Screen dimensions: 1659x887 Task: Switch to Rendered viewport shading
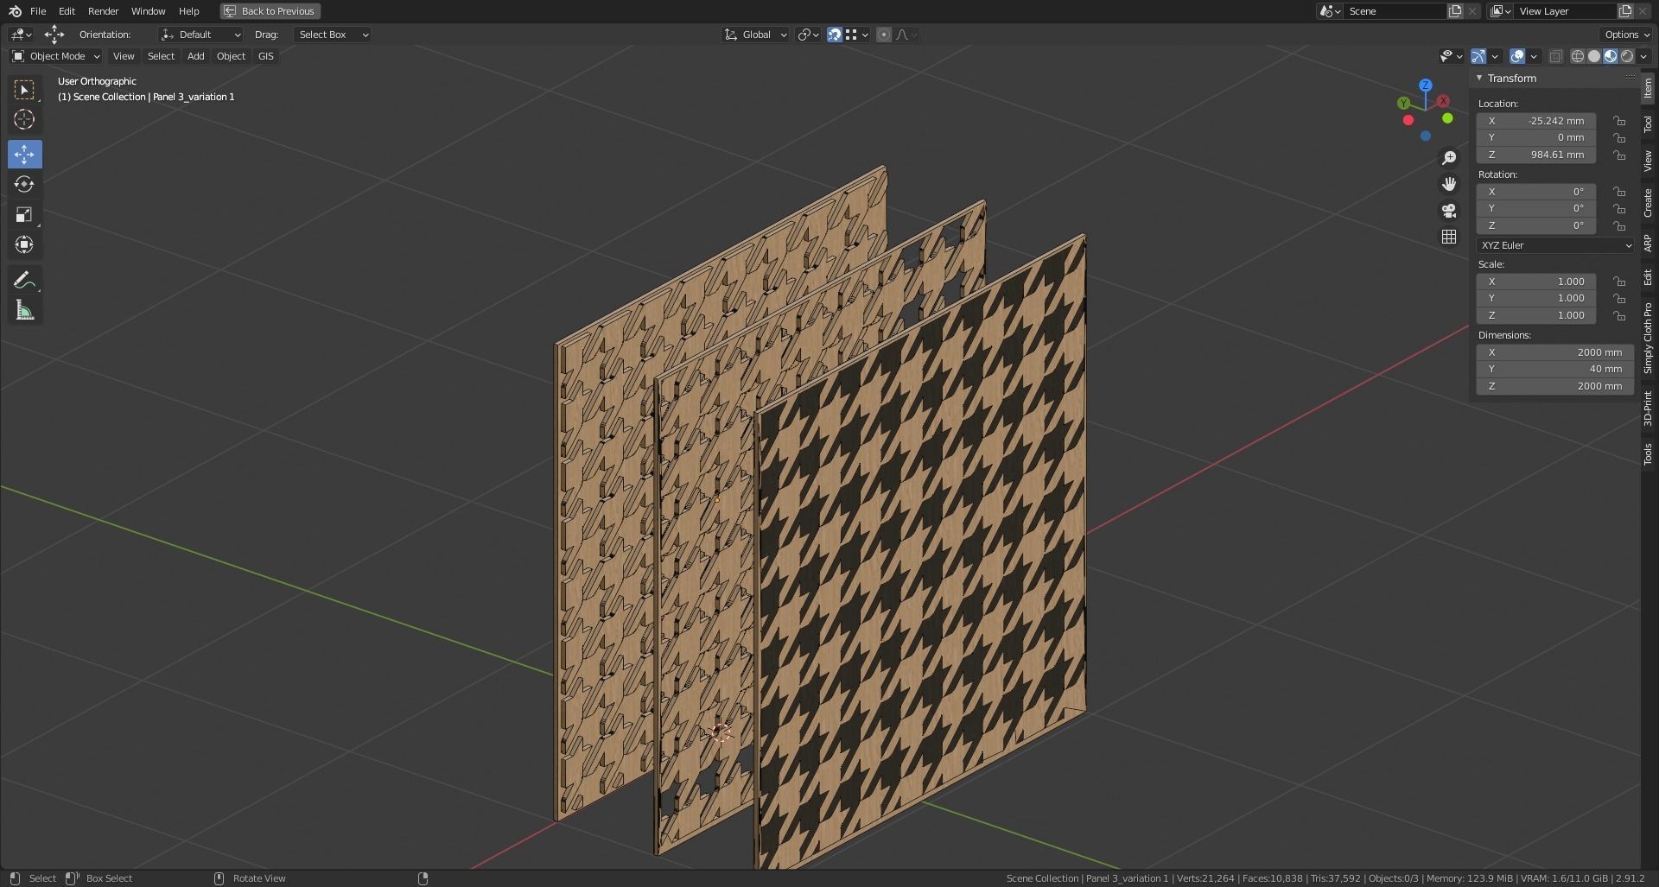point(1627,56)
